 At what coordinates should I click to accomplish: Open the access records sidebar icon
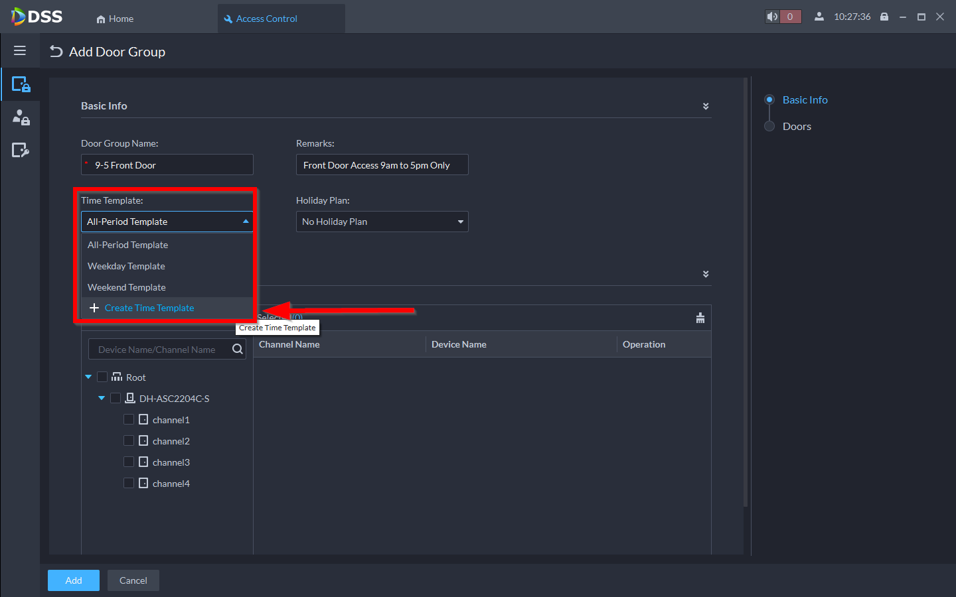click(21, 151)
